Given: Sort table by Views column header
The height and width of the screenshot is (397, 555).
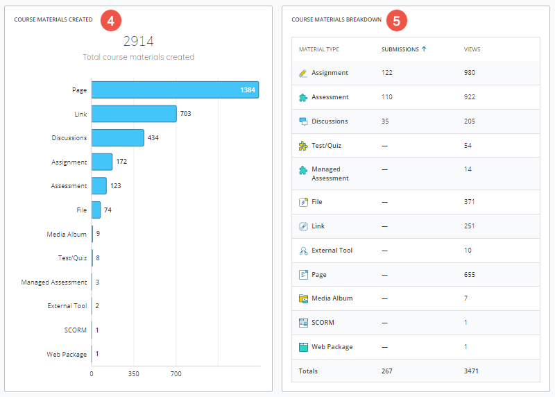Looking at the screenshot, I should 472,49.
